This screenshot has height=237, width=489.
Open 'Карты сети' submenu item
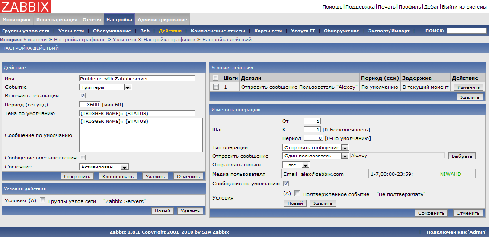coord(268,31)
